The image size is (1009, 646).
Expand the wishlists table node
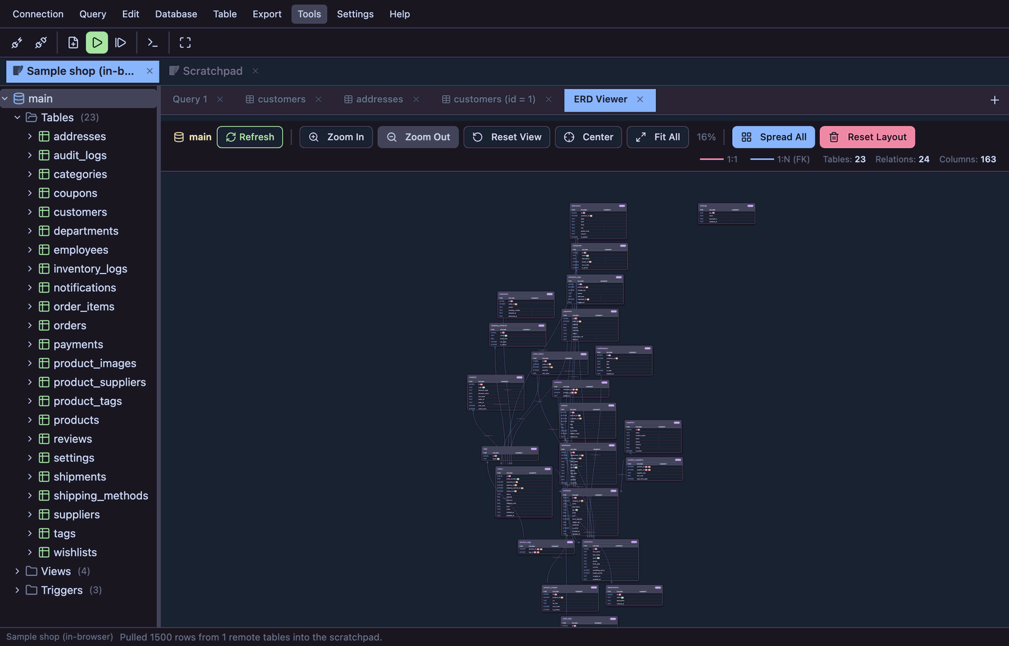pyautogui.click(x=30, y=552)
